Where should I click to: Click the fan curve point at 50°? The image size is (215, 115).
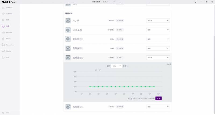[116, 87]
